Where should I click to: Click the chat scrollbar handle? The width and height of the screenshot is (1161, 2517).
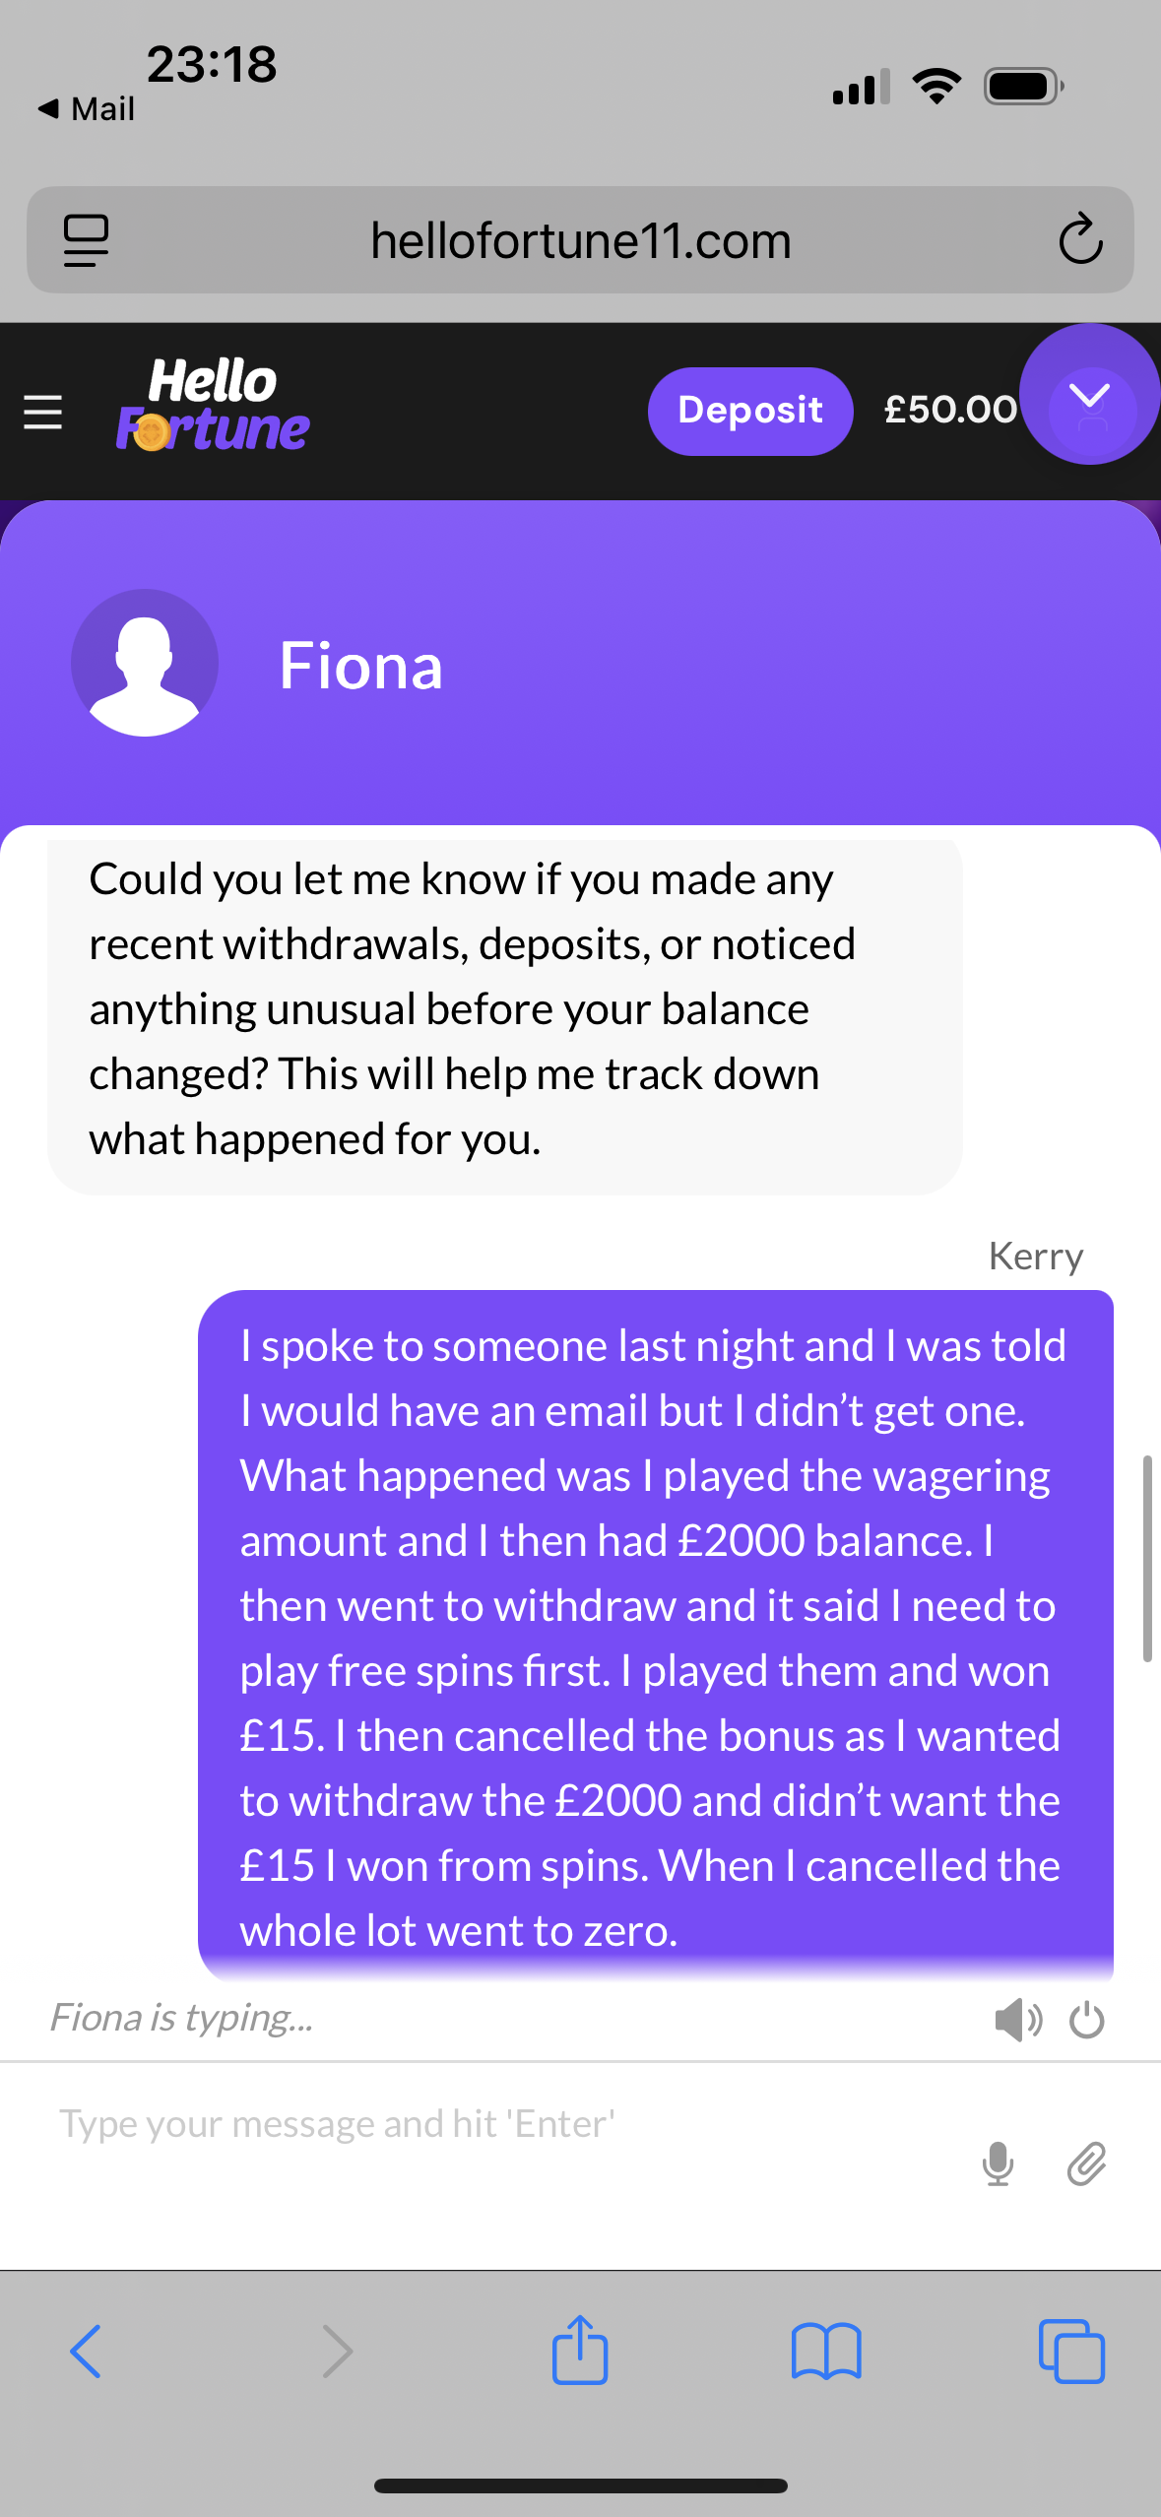(1147, 1558)
